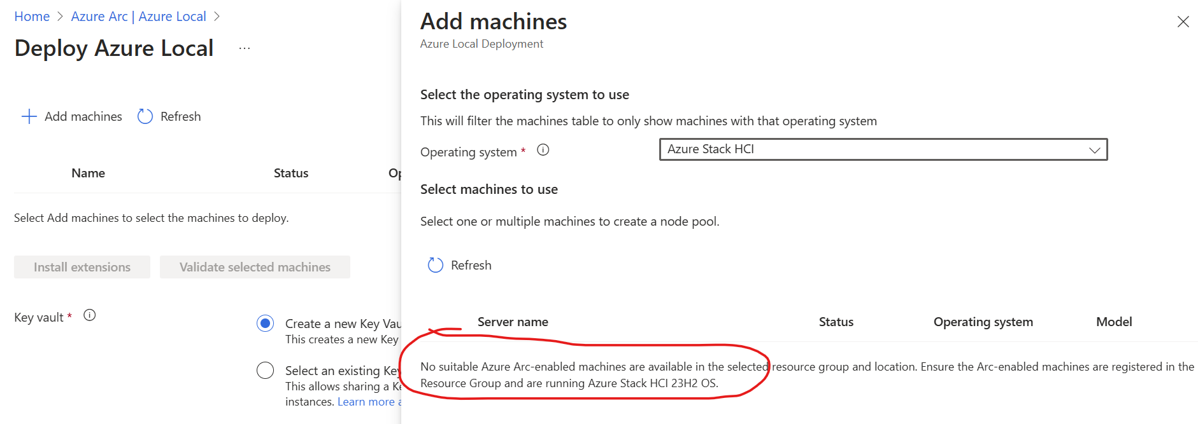1198x424 pixels.
Task: Sort by Model column header
Action: tap(1114, 322)
